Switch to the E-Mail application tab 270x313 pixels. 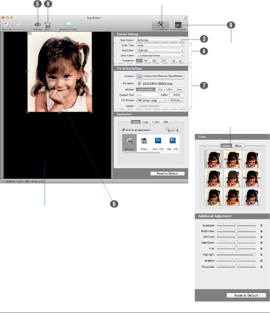155,122
